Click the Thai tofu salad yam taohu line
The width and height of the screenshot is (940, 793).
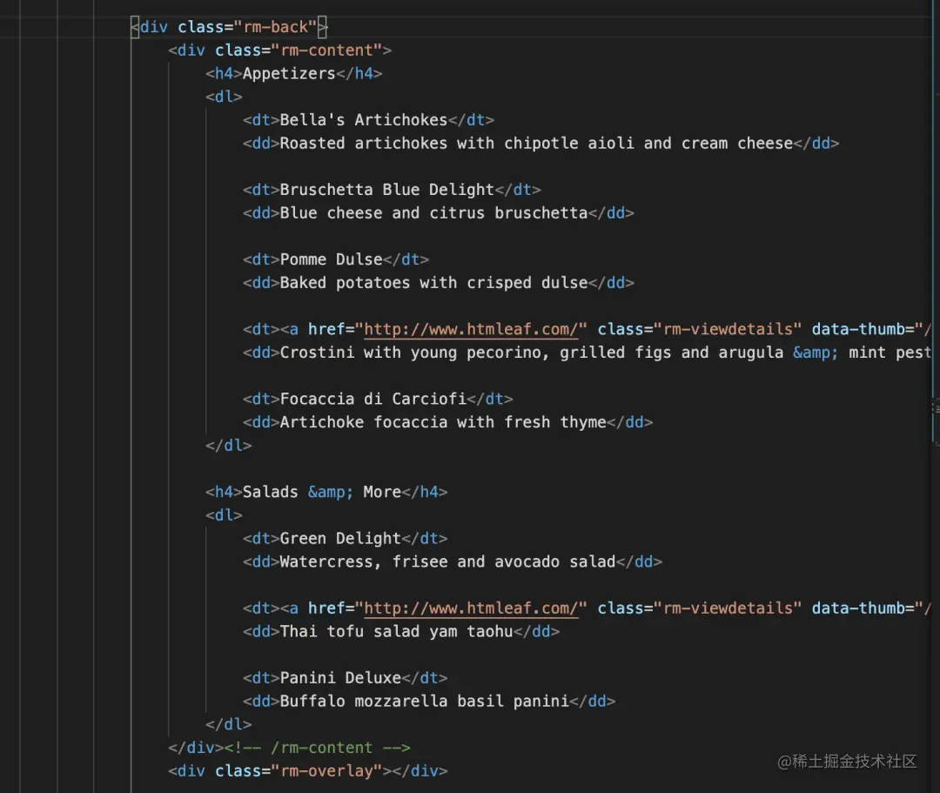click(401, 631)
